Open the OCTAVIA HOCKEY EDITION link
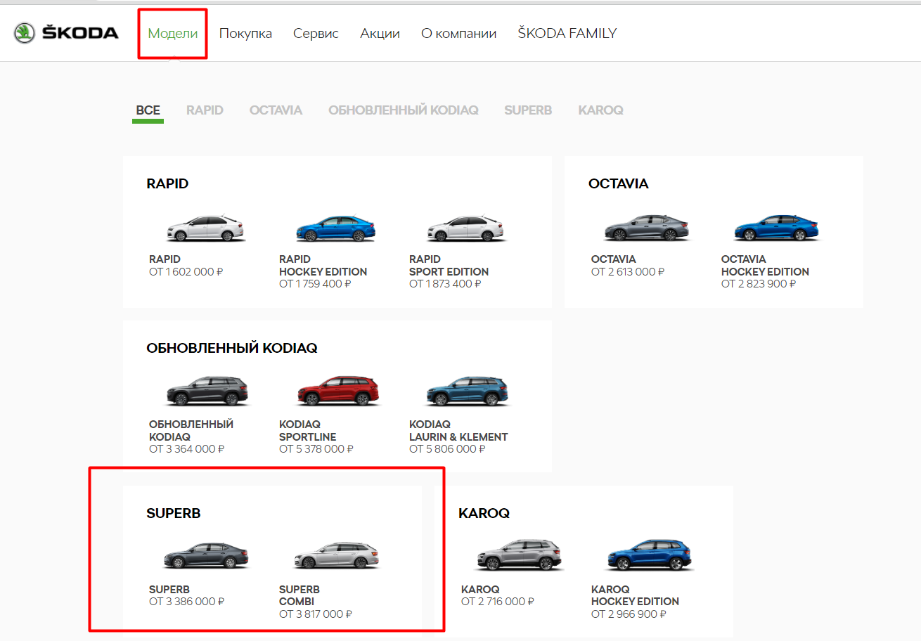Screen dimensions: 921x641 click(x=765, y=266)
